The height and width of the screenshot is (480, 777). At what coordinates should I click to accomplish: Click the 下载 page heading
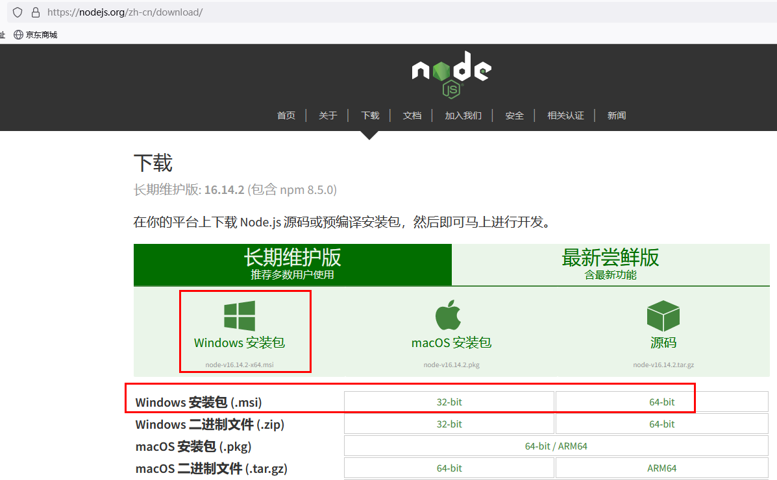click(x=153, y=163)
